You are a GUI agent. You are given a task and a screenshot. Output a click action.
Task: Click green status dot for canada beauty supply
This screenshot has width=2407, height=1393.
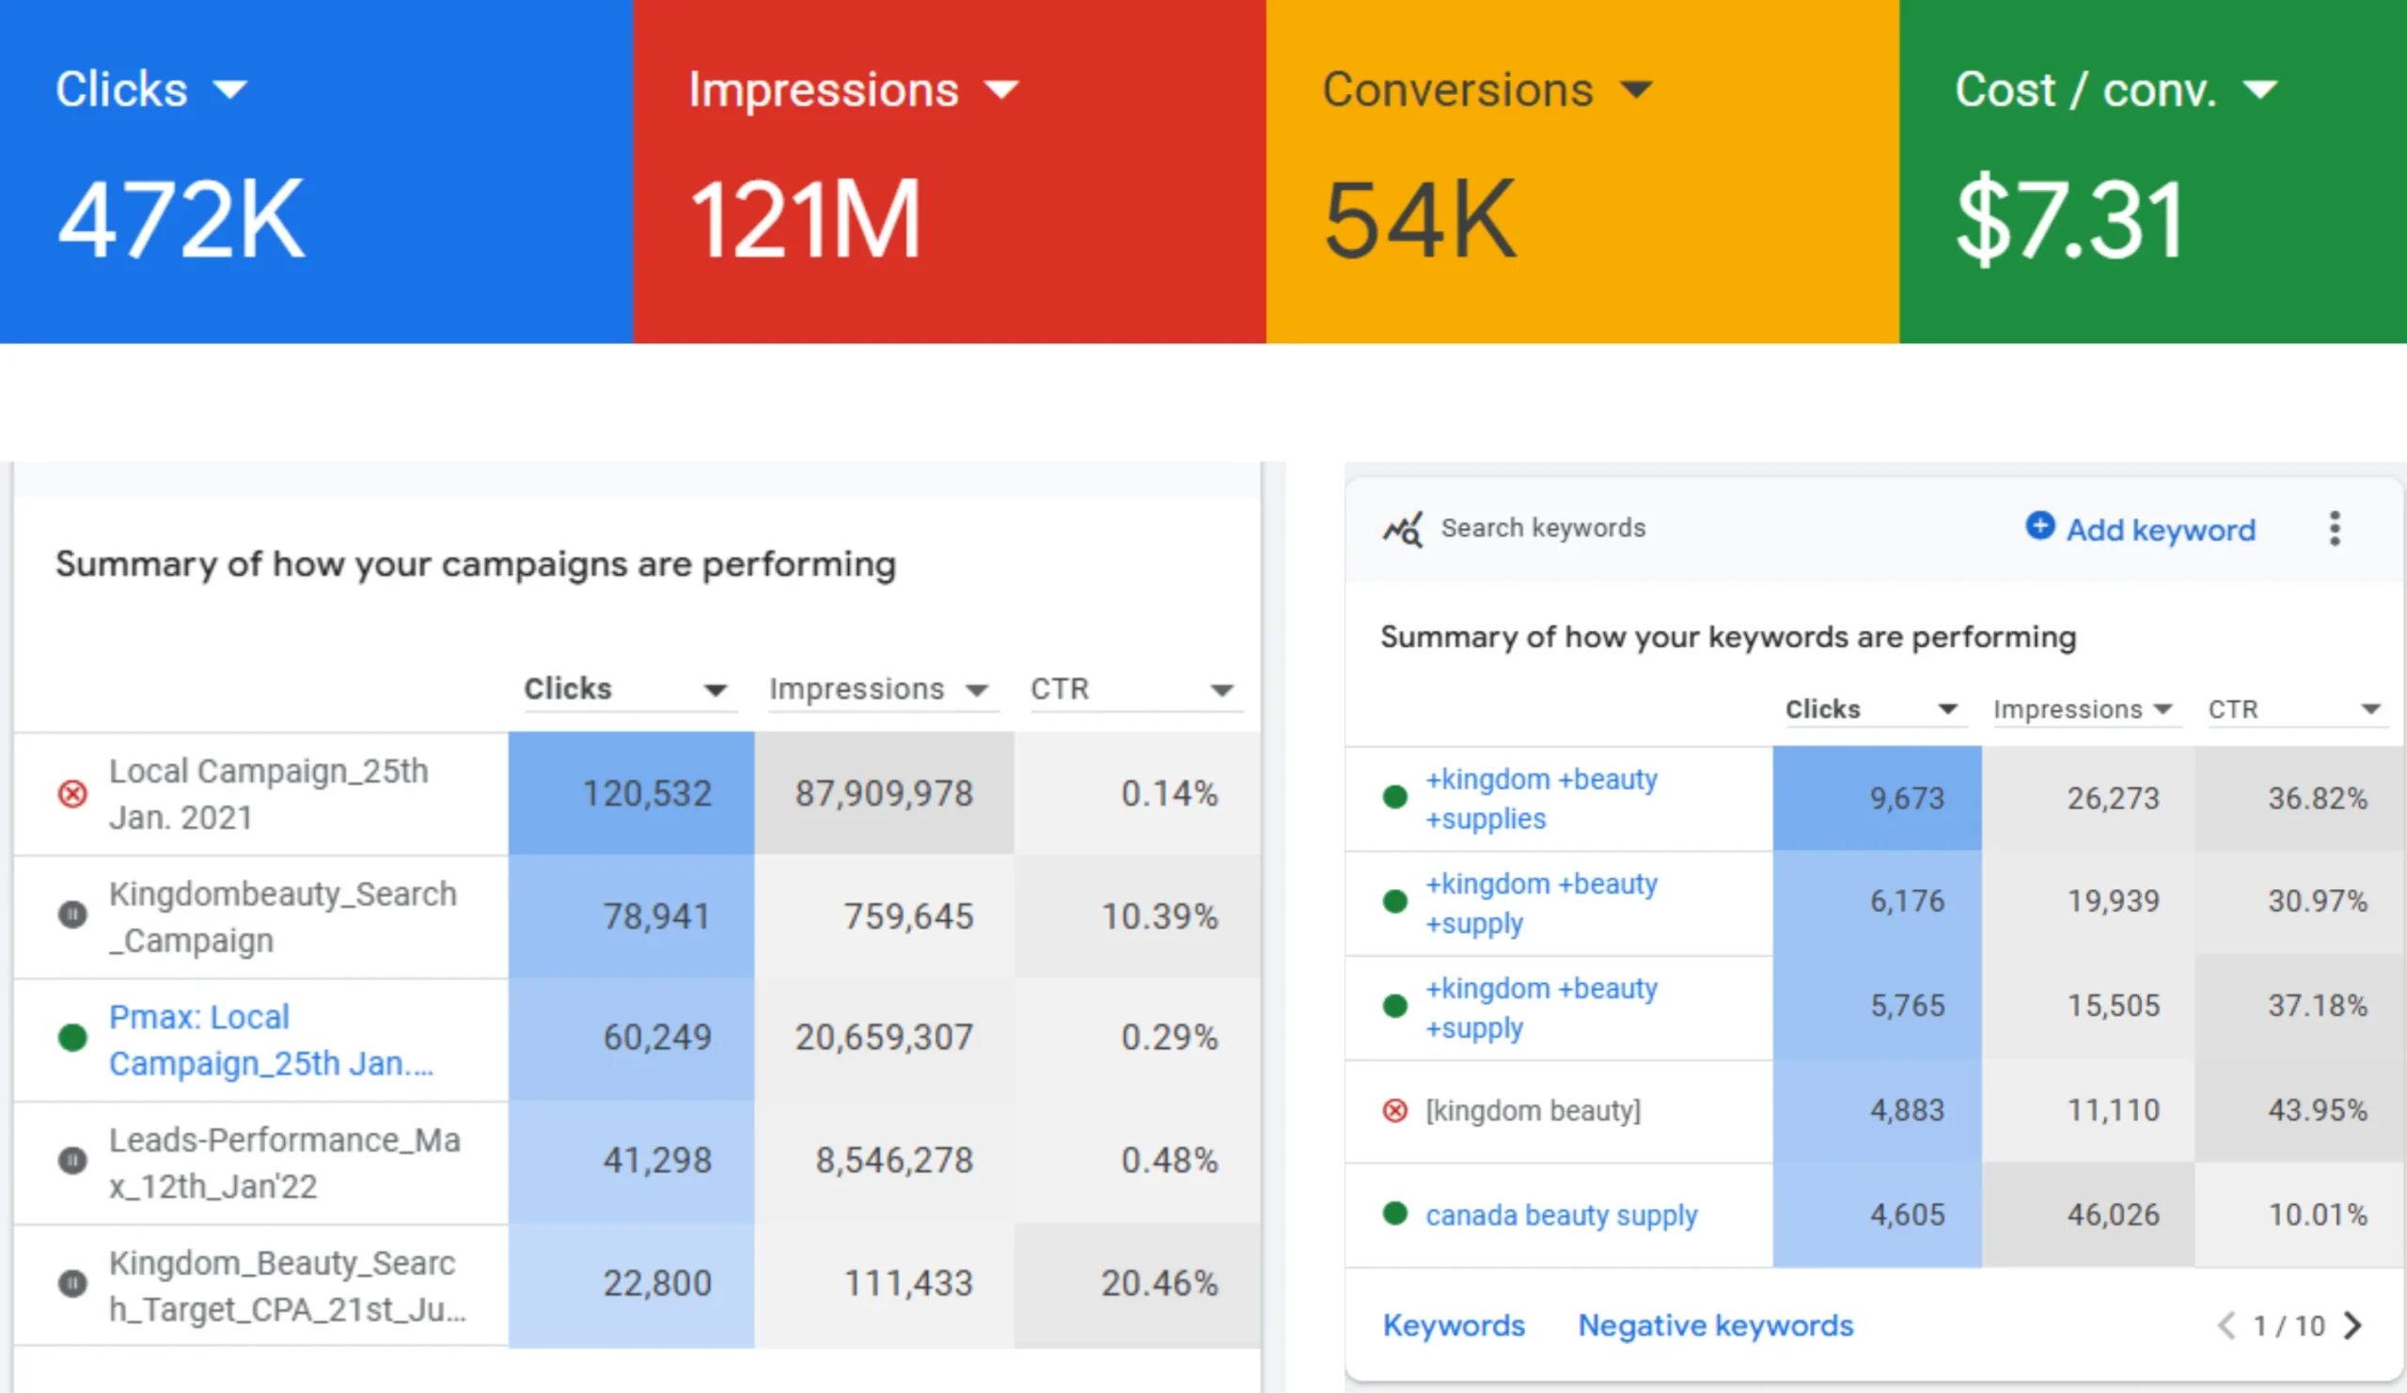coord(1395,1213)
